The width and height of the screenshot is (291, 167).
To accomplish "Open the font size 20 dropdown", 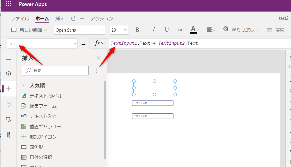I will click(119, 30).
